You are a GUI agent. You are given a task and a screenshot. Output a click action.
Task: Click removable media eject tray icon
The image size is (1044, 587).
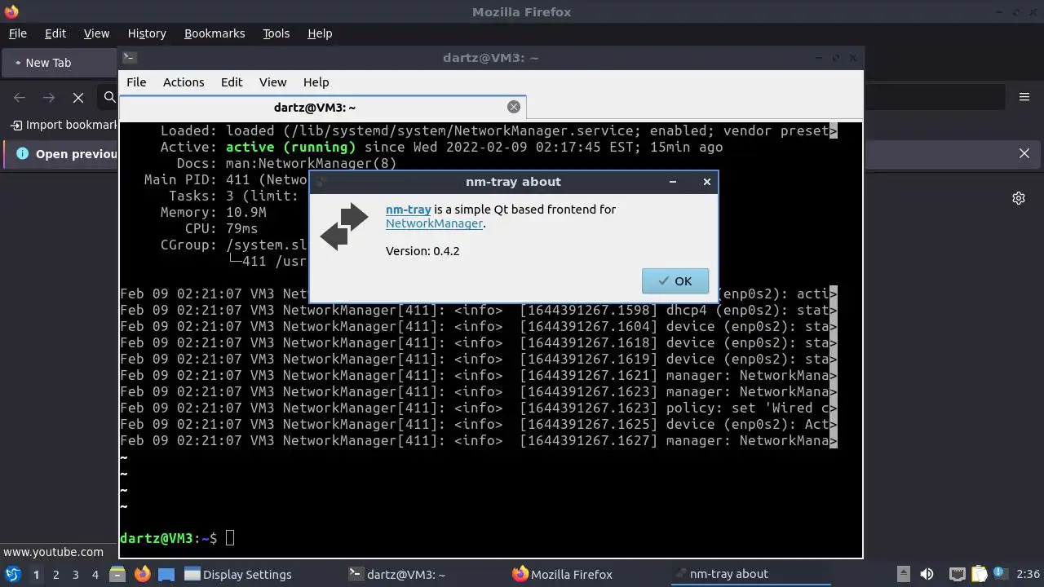903,575
